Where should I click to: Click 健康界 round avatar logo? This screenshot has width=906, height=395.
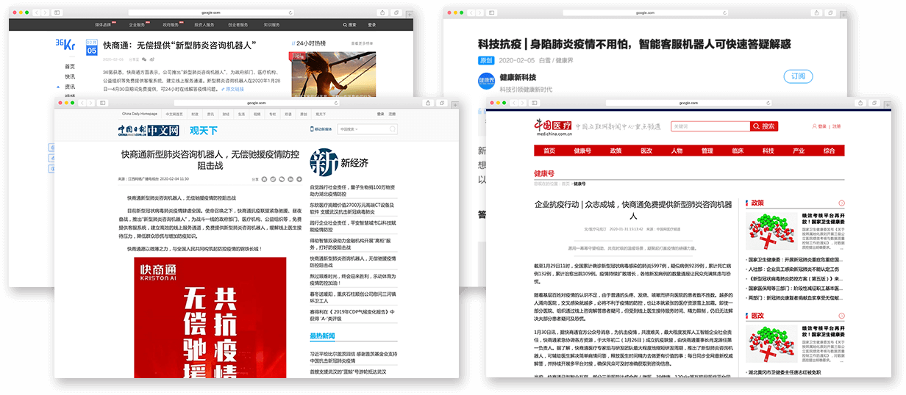(x=486, y=80)
